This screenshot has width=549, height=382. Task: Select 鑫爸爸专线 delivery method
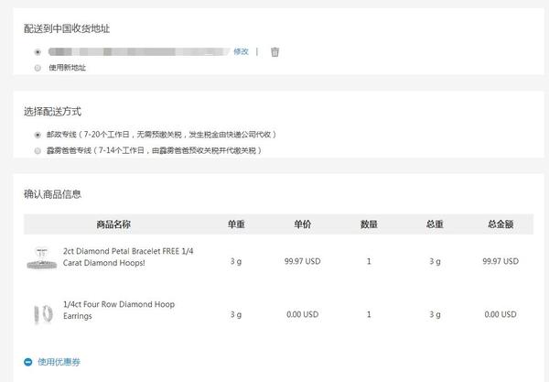38,149
